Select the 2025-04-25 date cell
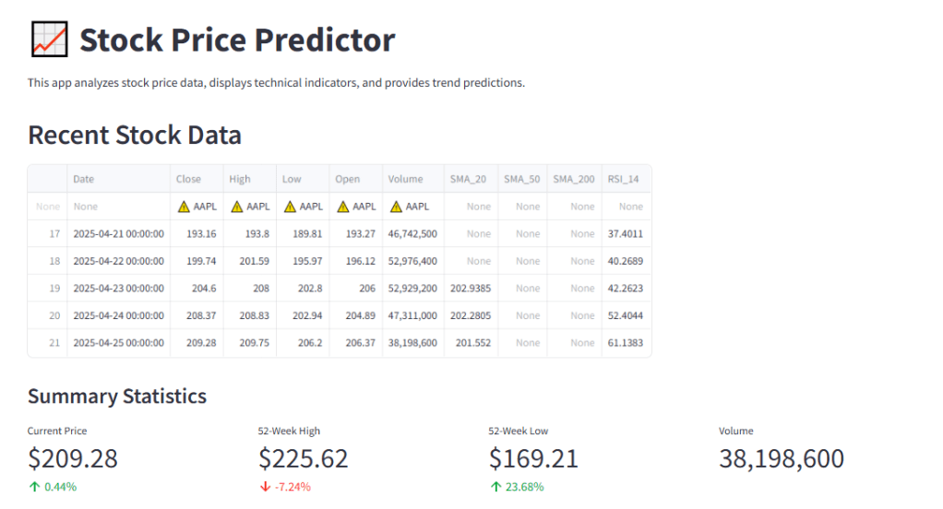The height and width of the screenshot is (509, 943). pyautogui.click(x=118, y=343)
